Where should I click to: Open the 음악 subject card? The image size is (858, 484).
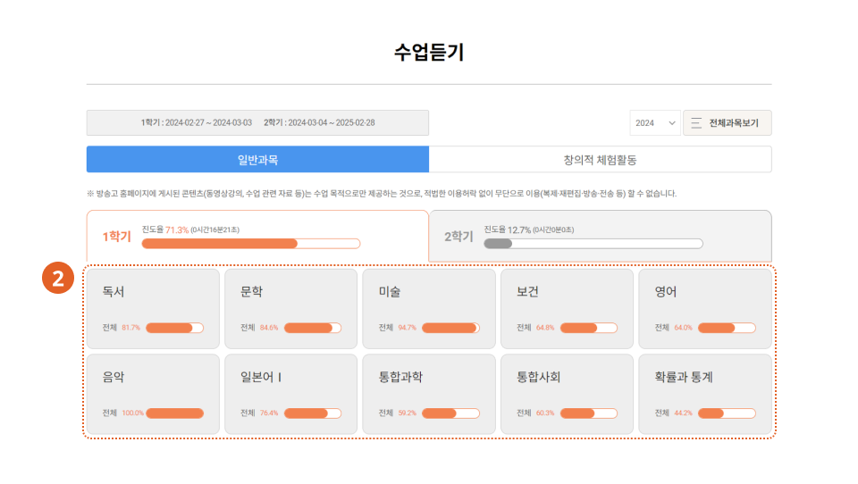pos(153,395)
